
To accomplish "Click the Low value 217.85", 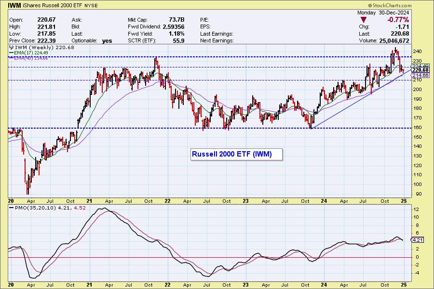I will click(46, 34).
